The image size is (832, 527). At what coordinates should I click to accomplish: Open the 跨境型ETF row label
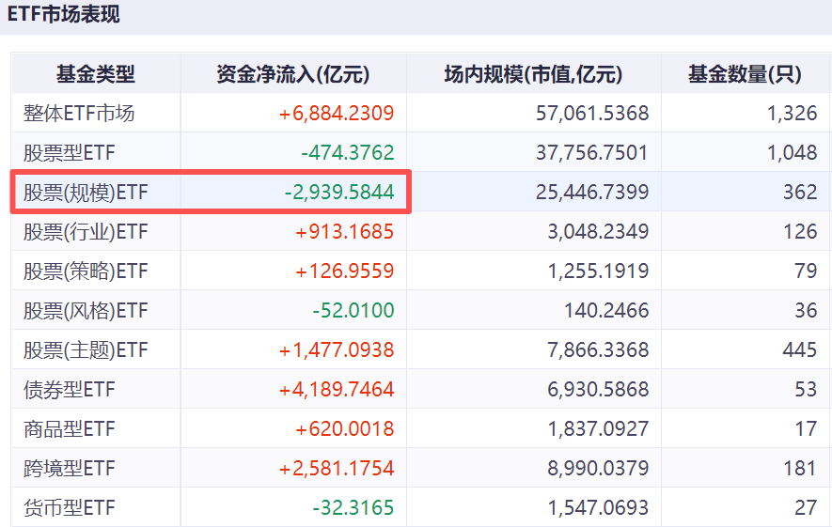coord(70,469)
